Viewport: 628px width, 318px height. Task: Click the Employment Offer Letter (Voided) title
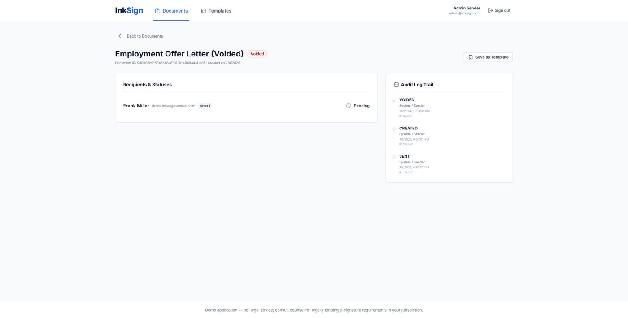[x=179, y=54]
